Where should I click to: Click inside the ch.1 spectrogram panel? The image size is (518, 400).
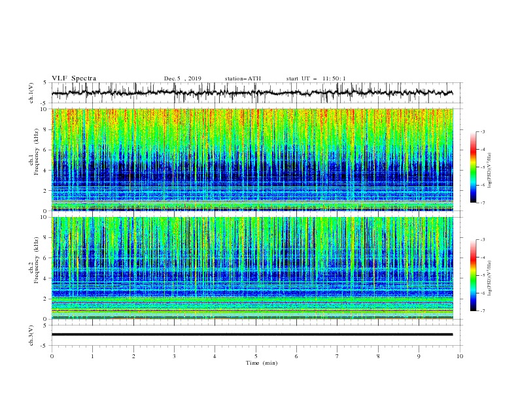(x=252, y=159)
